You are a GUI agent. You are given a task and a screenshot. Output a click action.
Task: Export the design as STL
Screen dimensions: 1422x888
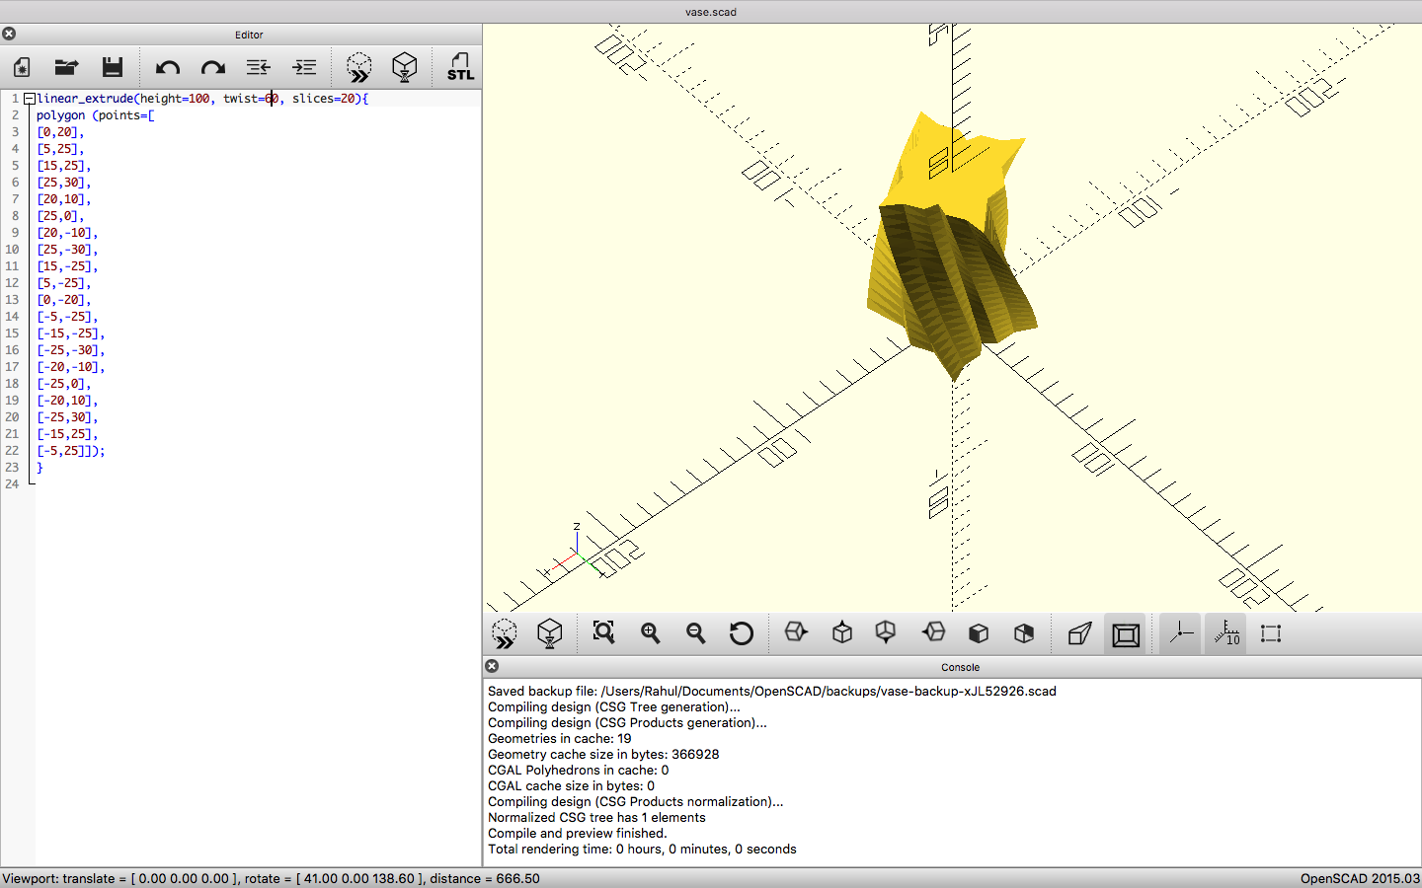click(460, 67)
